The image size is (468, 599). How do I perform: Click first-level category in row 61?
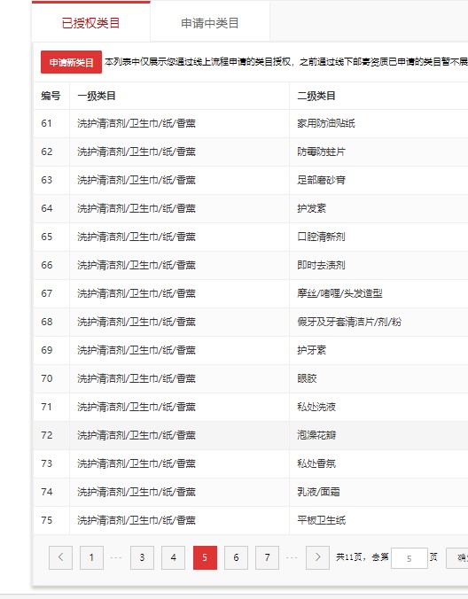136,123
